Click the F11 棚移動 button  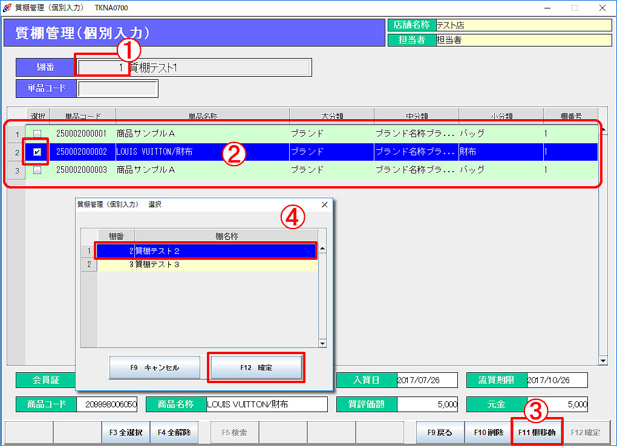(537, 432)
